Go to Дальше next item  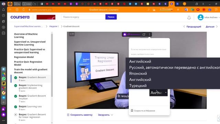[x=211, y=27]
